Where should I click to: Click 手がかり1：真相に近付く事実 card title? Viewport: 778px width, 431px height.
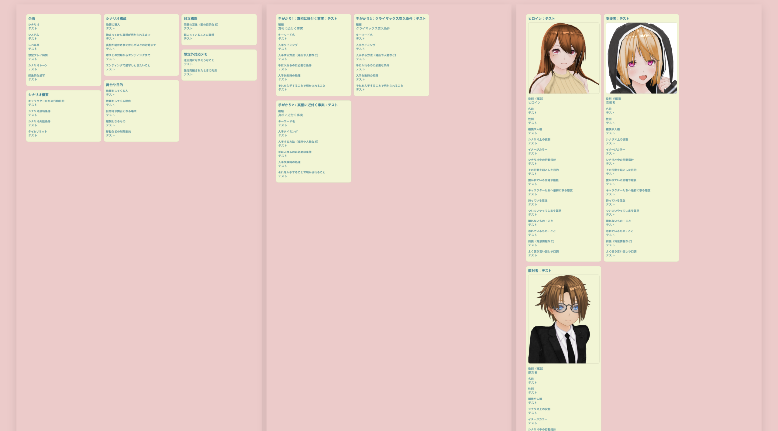[x=308, y=19]
